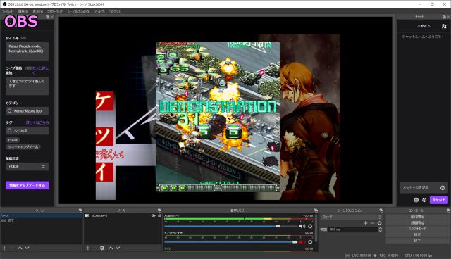Select the シューティングゲーム tag chip
The width and height of the screenshot is (451, 259).
[x=23, y=146]
